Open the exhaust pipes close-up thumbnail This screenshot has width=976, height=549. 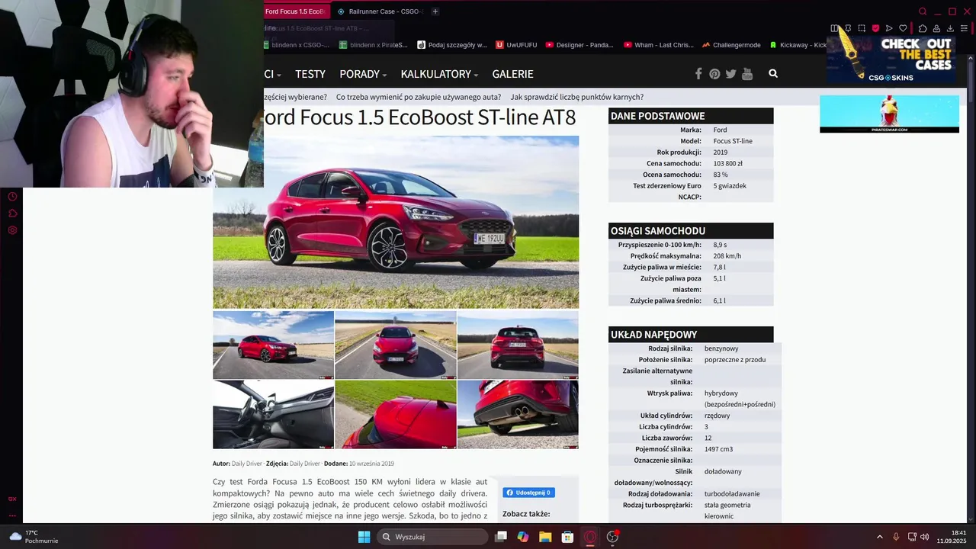[518, 415]
